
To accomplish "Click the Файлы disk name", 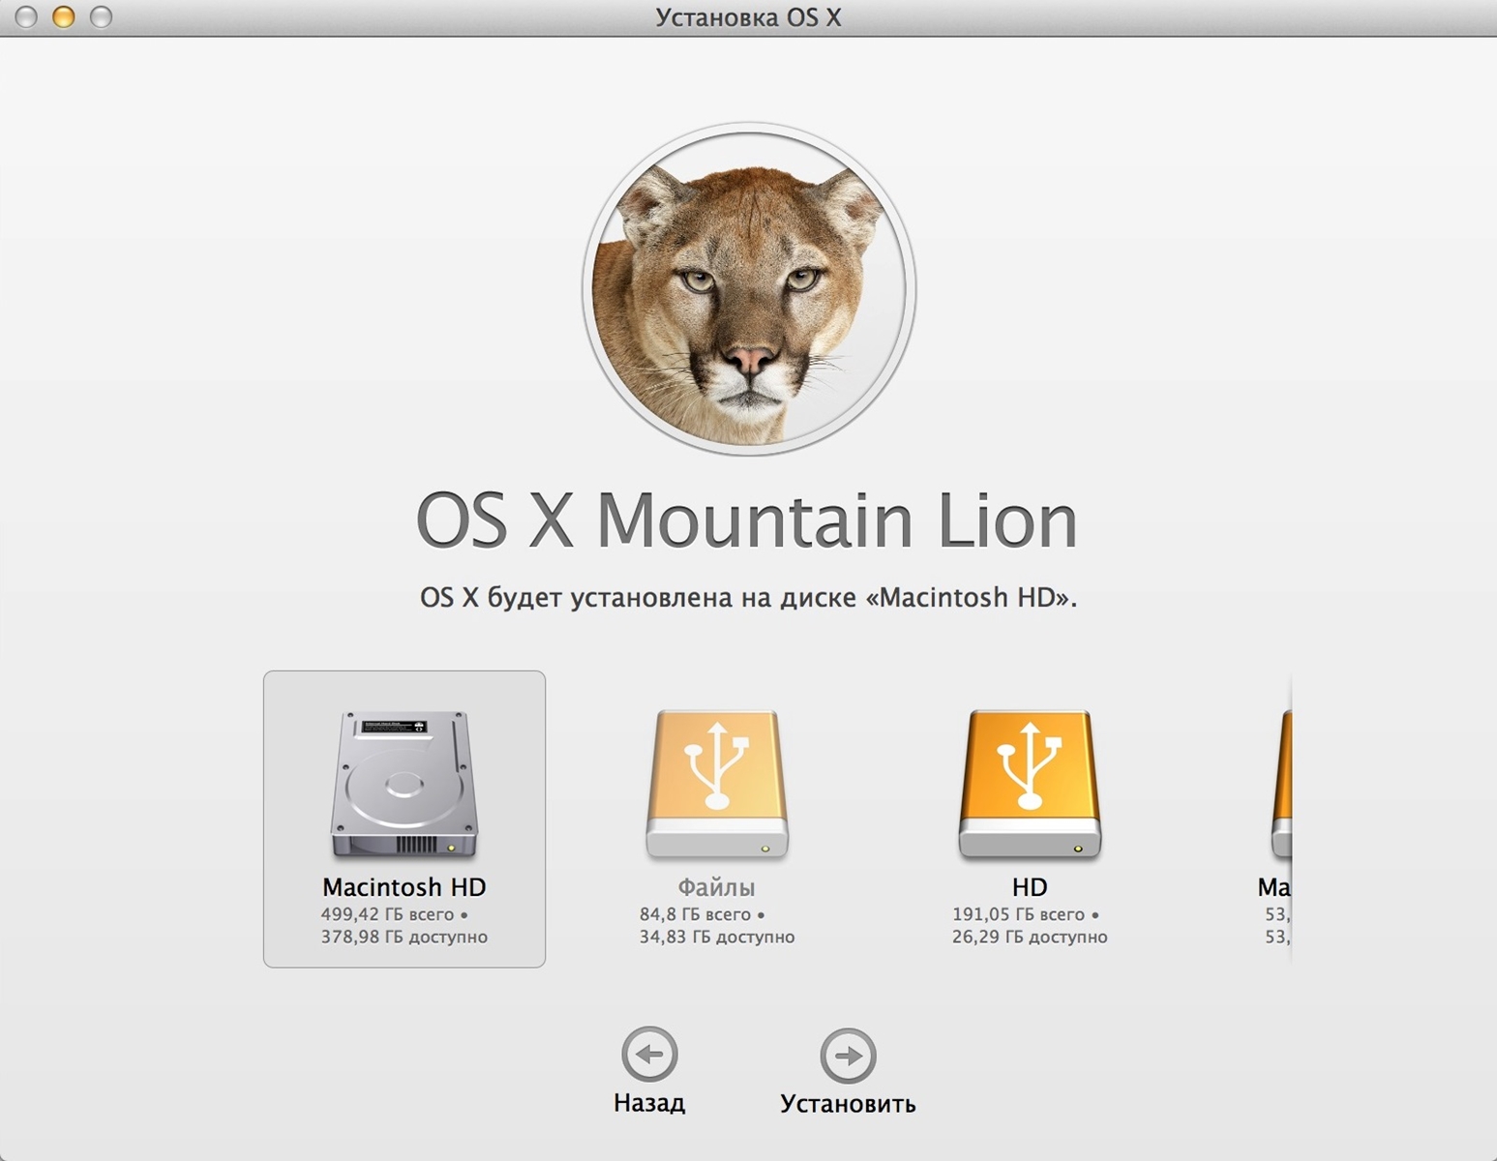I will pyautogui.click(x=716, y=887).
